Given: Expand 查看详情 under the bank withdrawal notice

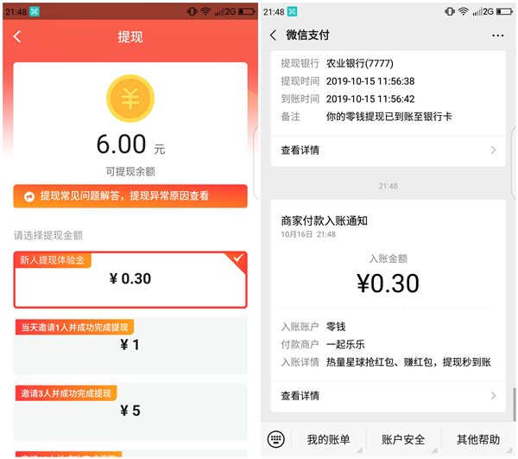Looking at the screenshot, I should (388, 150).
